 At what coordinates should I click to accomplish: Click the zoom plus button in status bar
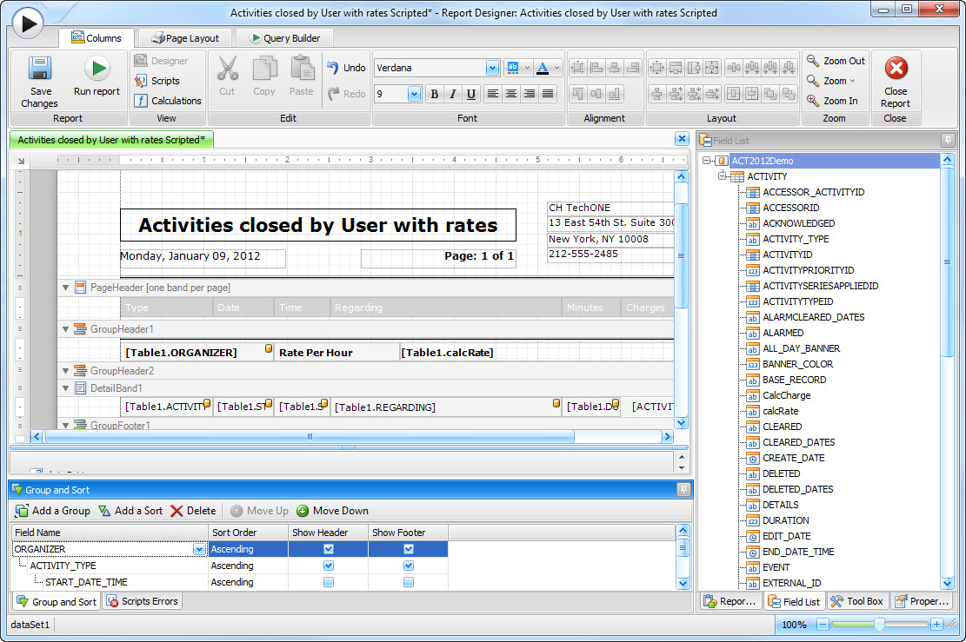936,625
